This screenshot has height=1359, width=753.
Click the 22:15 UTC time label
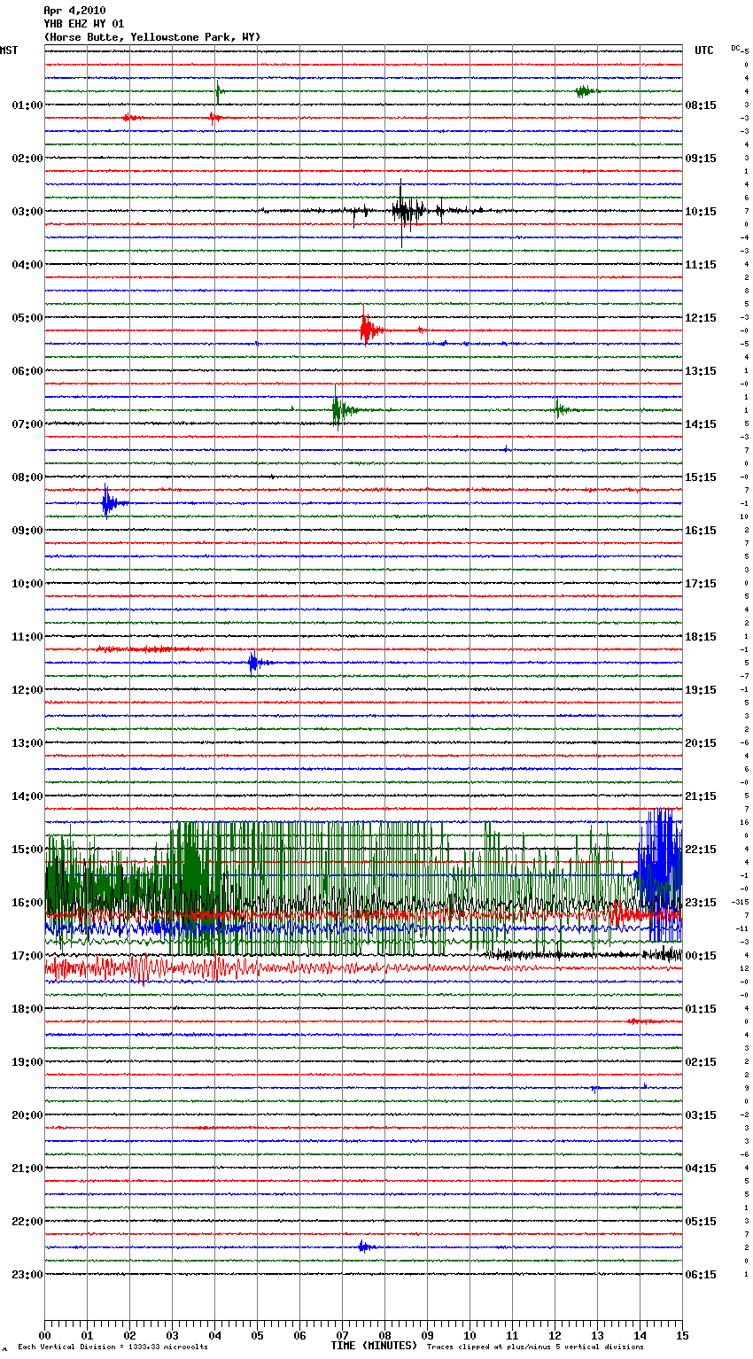click(701, 850)
